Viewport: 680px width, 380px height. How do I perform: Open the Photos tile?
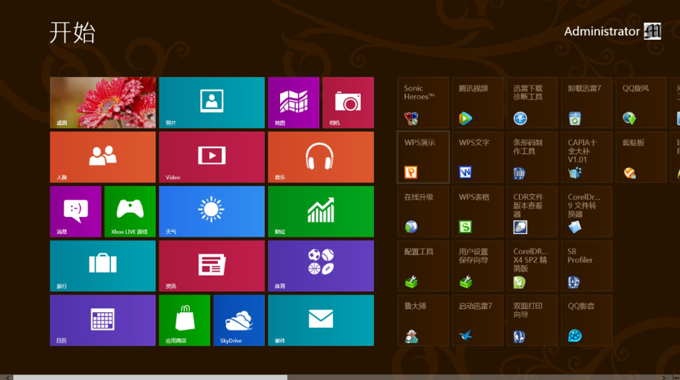(212, 103)
